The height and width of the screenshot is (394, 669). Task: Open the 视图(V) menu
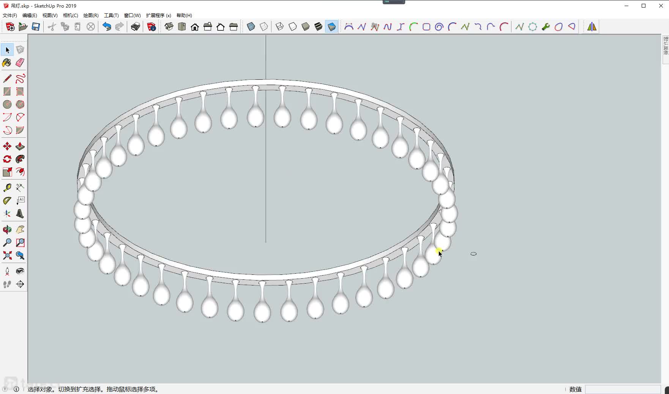click(x=50, y=16)
